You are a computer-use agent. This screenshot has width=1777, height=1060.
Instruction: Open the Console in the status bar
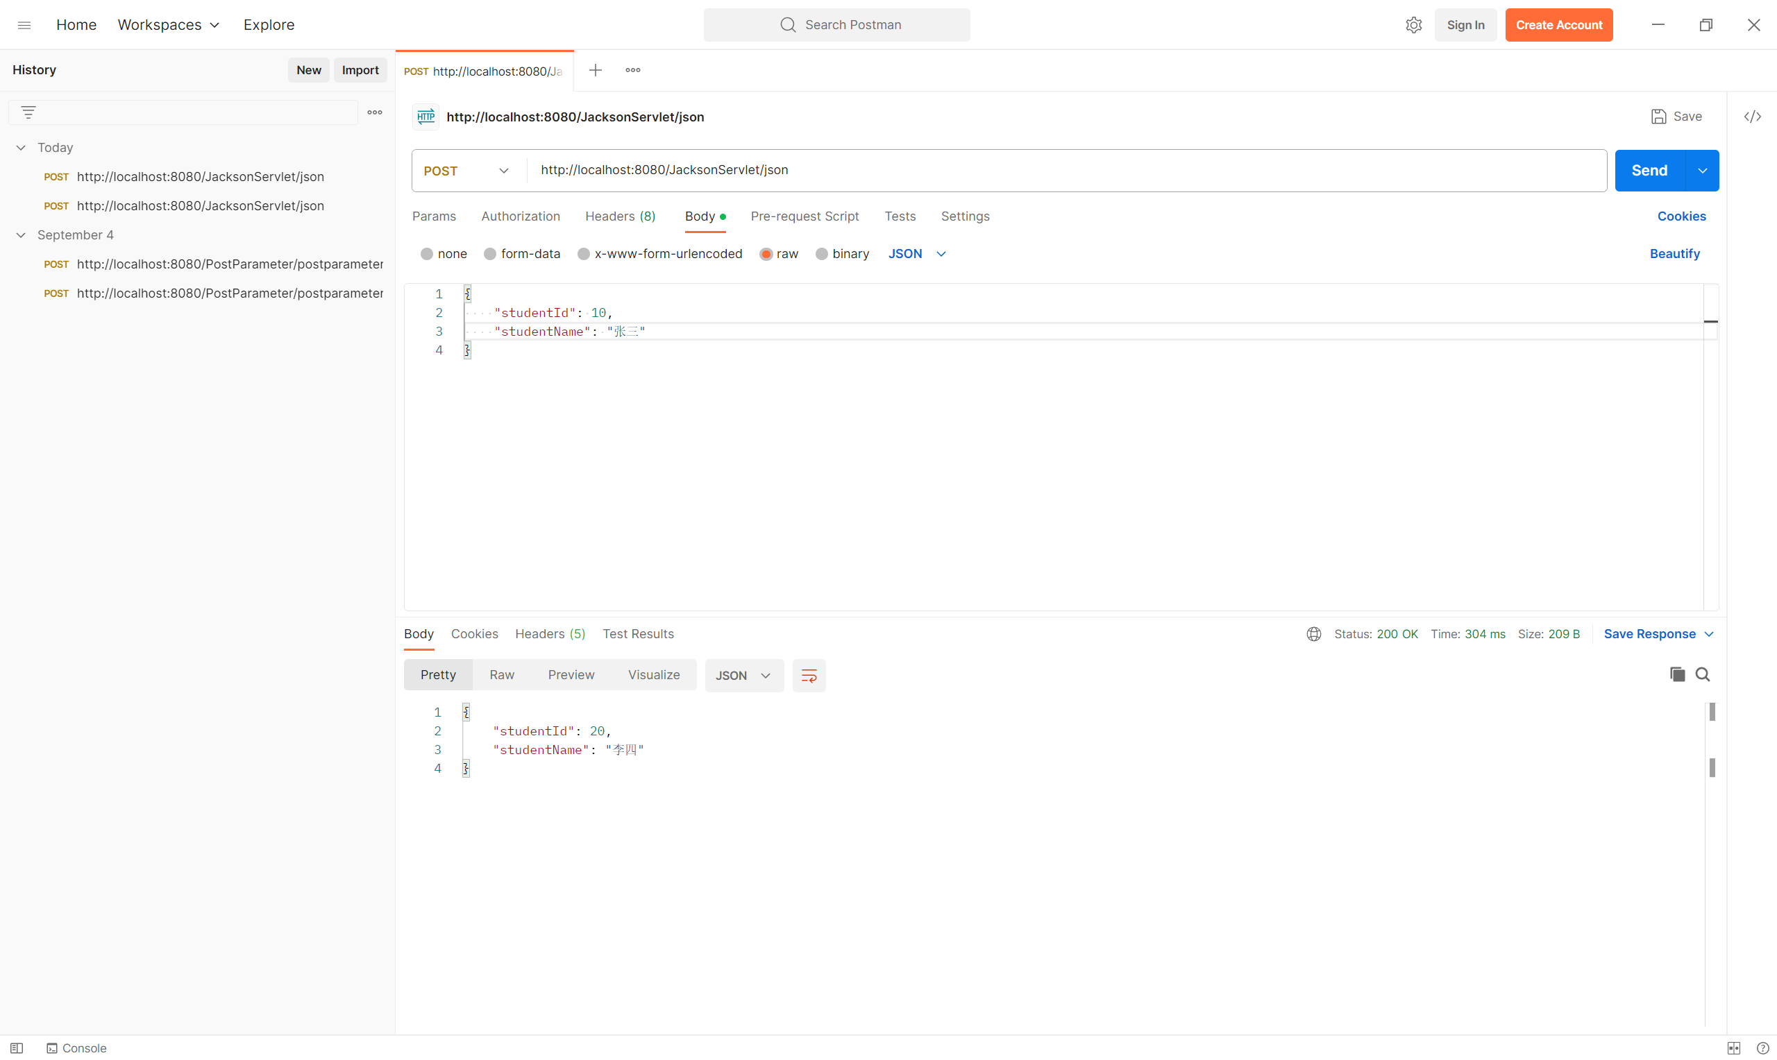pyautogui.click(x=76, y=1047)
